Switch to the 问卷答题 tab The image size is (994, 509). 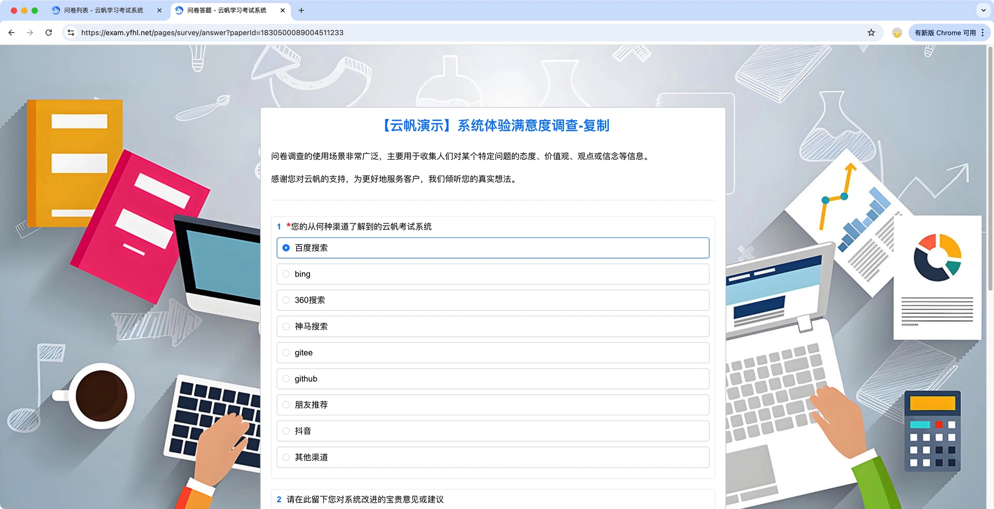230,10
